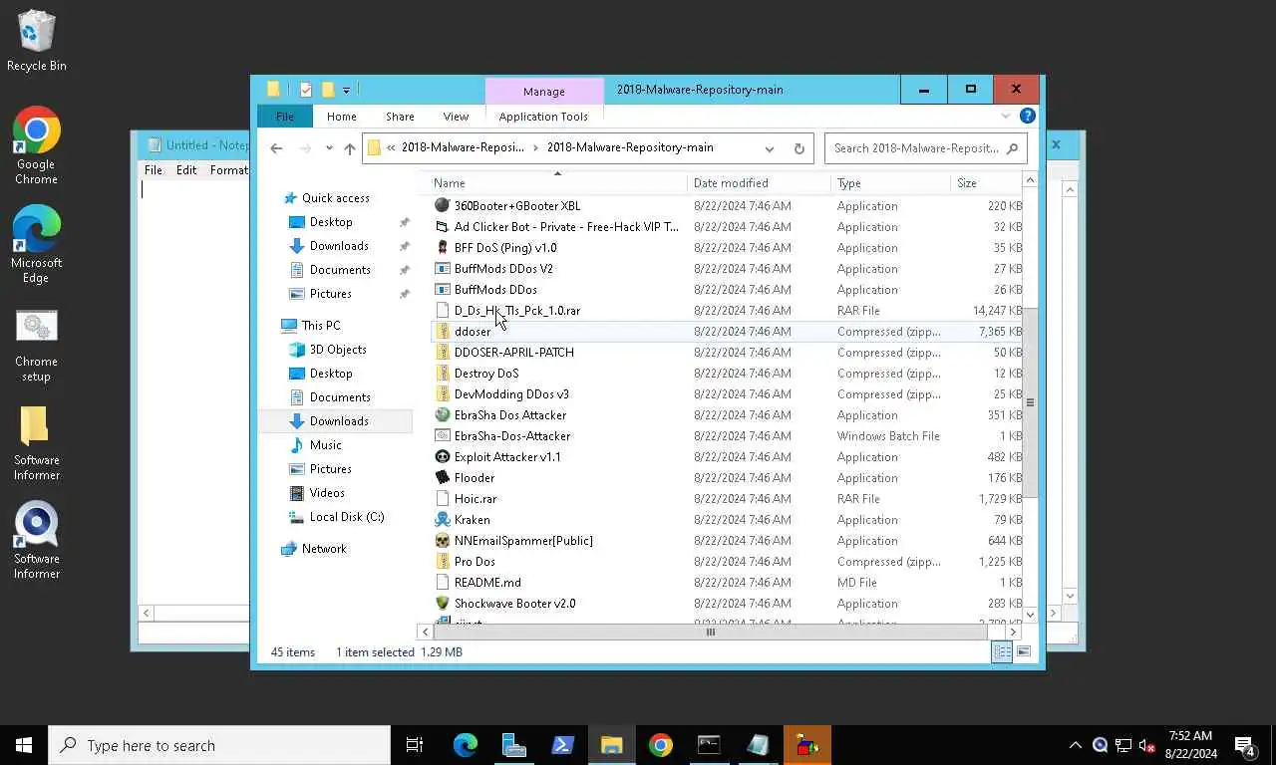The height and width of the screenshot is (765, 1276).
Task: Select the Kraken application icon
Action: click(x=443, y=519)
